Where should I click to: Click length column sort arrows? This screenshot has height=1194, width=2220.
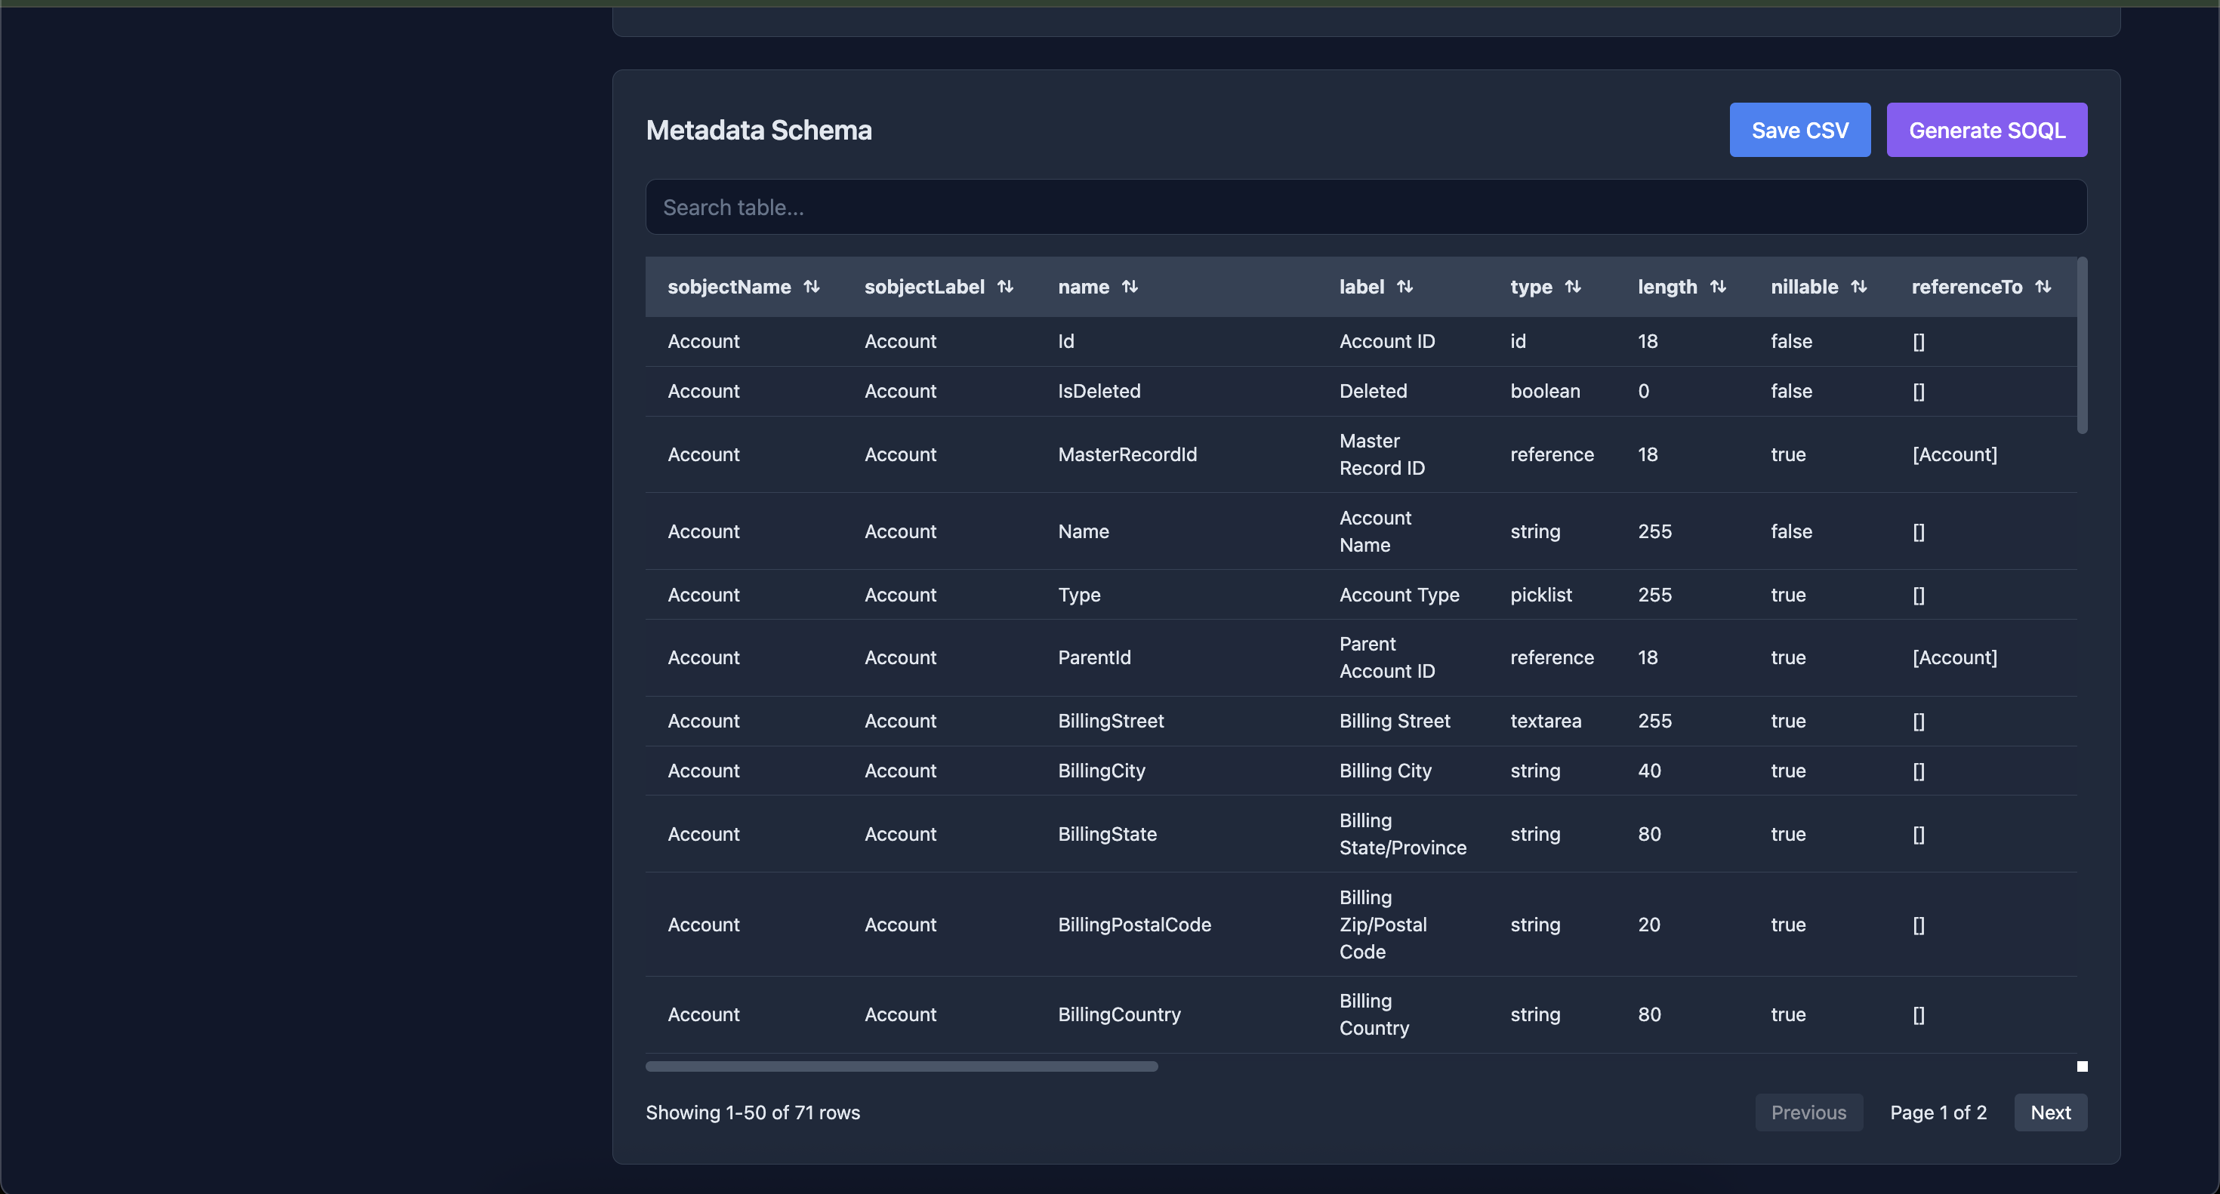pyautogui.click(x=1718, y=287)
